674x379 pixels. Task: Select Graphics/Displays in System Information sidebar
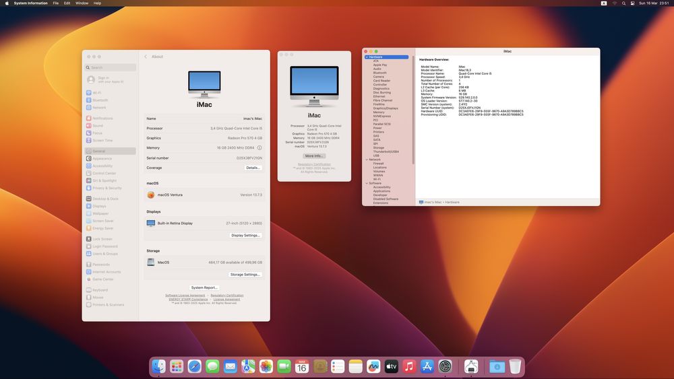click(386, 108)
